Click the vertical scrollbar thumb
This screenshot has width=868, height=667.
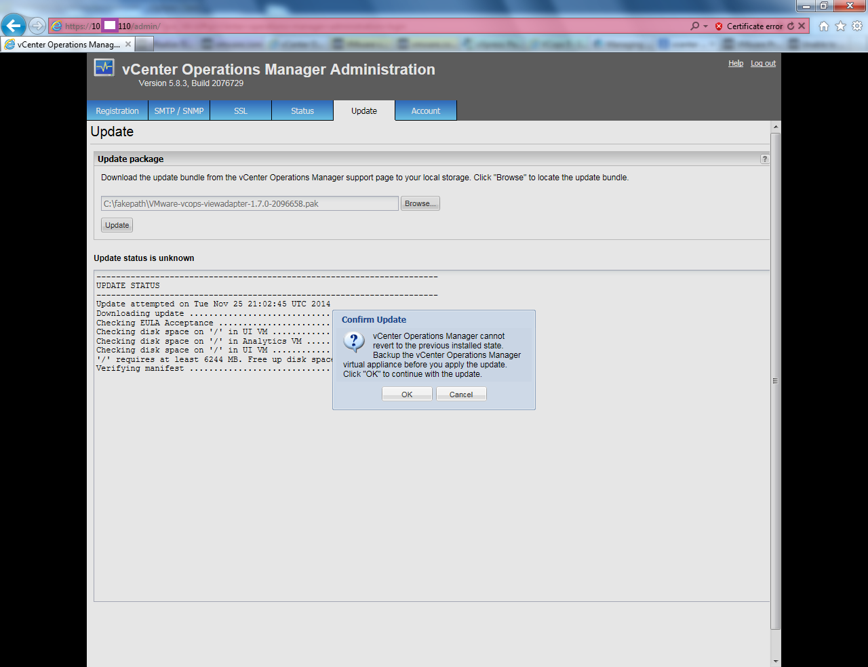click(x=776, y=381)
